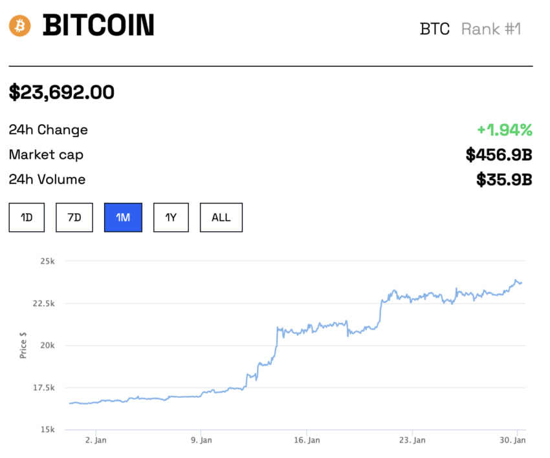Image resolution: width=550 pixels, height=458 pixels.
Task: Click the $456.9B market cap value
Action: click(499, 155)
